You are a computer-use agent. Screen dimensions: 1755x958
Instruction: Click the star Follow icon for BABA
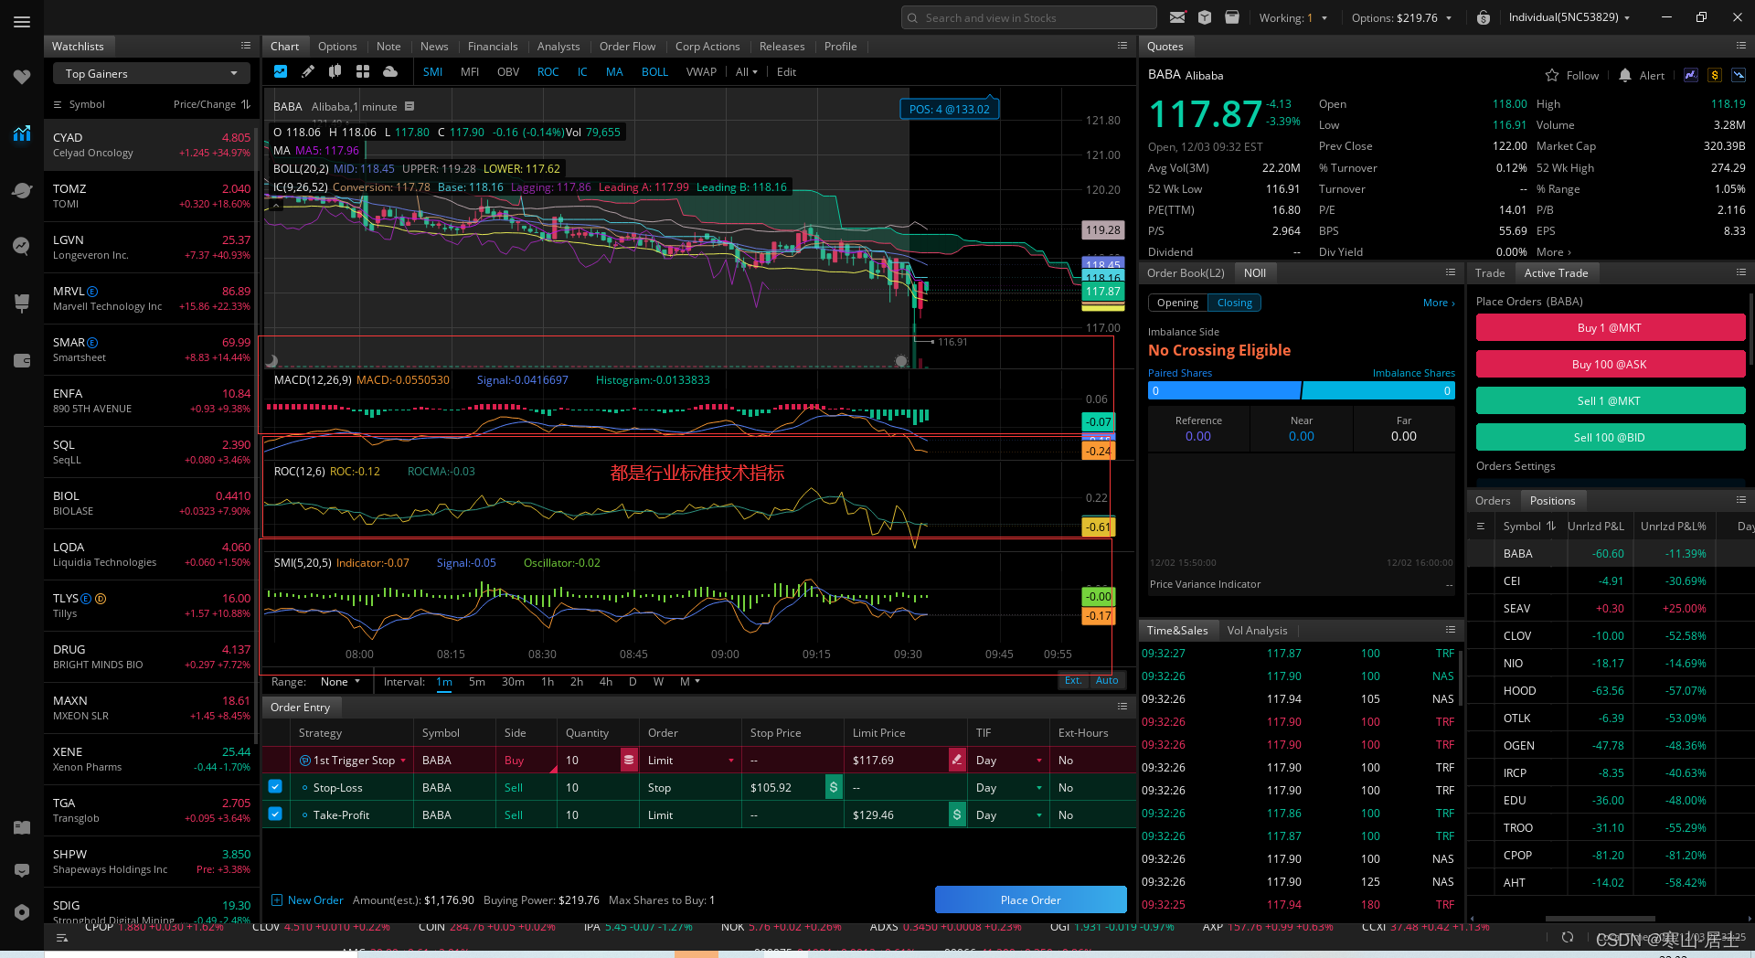coord(1552,75)
